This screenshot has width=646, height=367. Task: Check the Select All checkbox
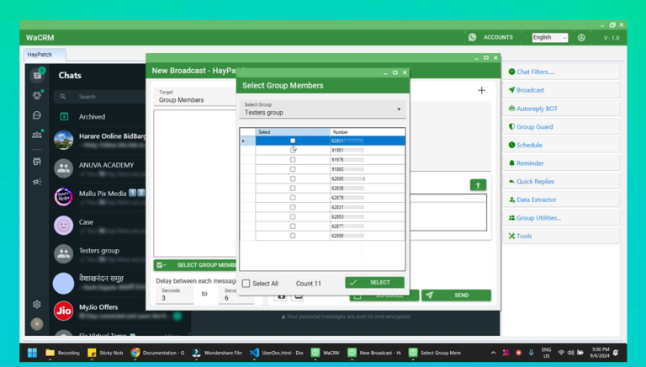click(x=246, y=284)
